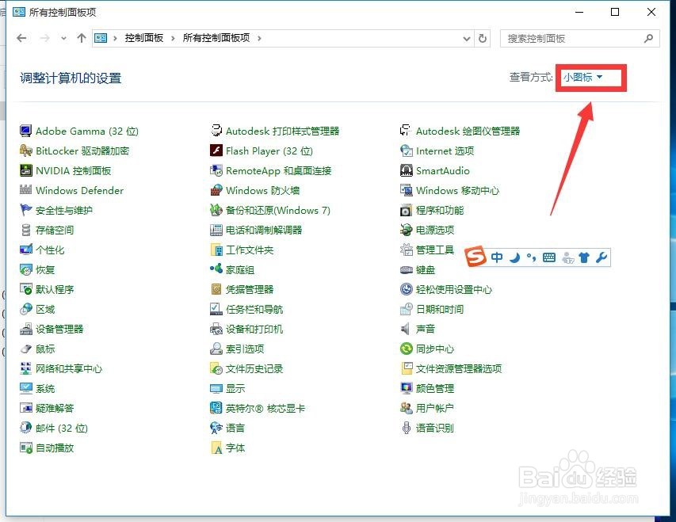Click the 同步中心 green icon
The width and height of the screenshot is (676, 522).
pyautogui.click(x=406, y=349)
